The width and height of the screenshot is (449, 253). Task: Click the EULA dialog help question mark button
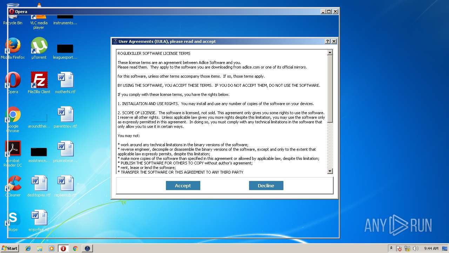click(x=328, y=41)
